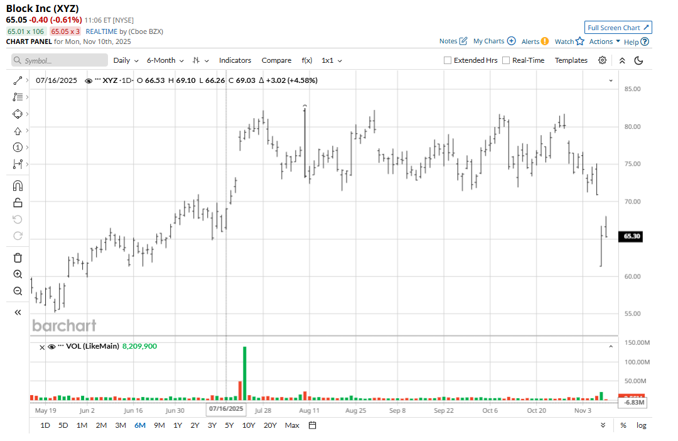Click the Notes link
Screen dimensions: 678x441
click(x=448, y=41)
